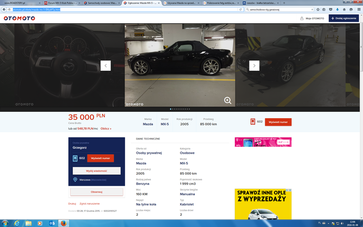The image size is (363, 227).
Task: Click the Na tylne koła drive link
Action: point(146,204)
